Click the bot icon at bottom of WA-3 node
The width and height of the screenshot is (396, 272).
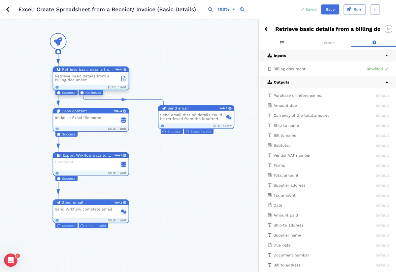(57, 173)
